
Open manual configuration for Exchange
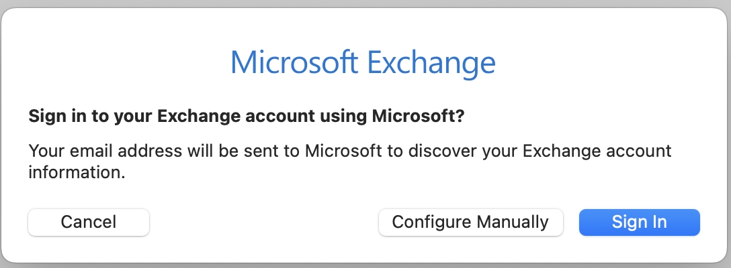pos(470,222)
